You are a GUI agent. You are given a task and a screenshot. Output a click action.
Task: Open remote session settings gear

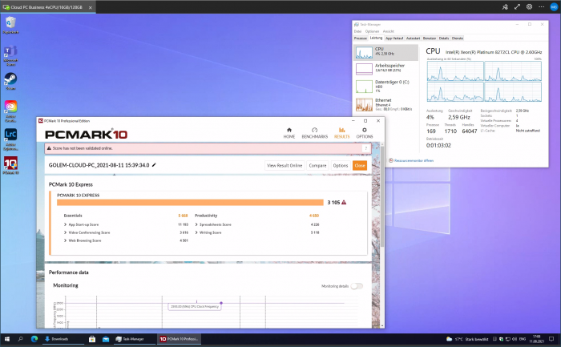[529, 6]
